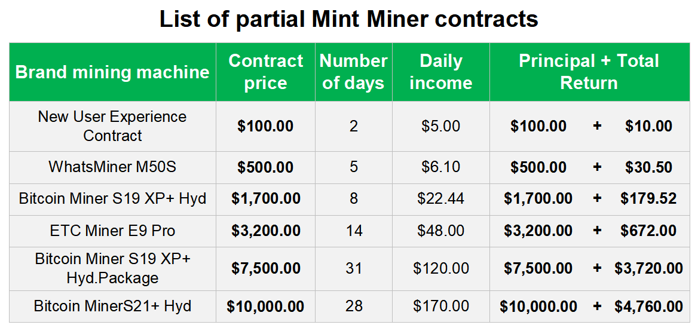The width and height of the screenshot is (698, 334).
Task: Click the $3,200.00 contract price cell
Action: pyautogui.click(x=266, y=231)
